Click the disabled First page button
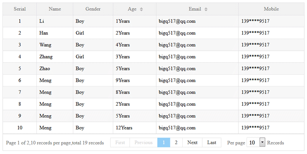This screenshot has width=307, height=154. (120, 142)
